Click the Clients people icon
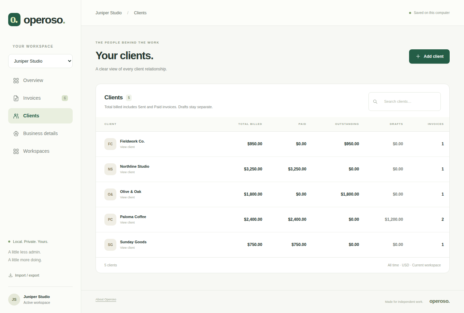464x313 pixels. (x=16, y=116)
